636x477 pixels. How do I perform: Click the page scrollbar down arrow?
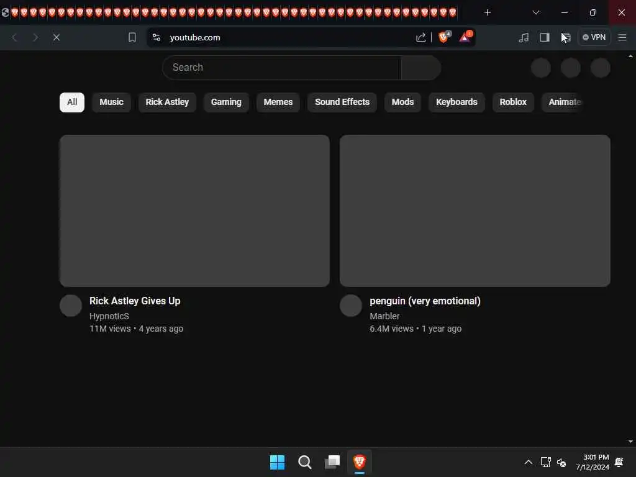[x=630, y=442]
